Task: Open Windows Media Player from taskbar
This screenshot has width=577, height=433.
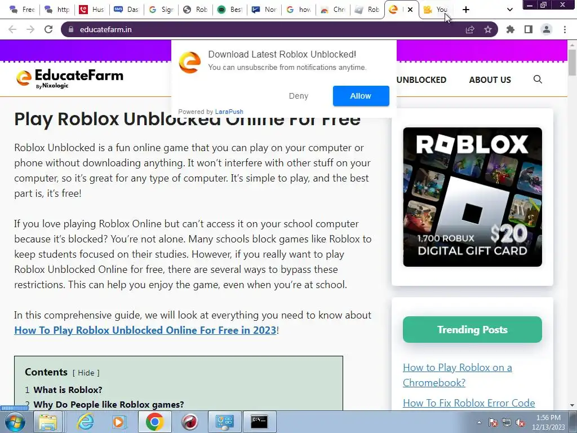Action: coord(119,422)
